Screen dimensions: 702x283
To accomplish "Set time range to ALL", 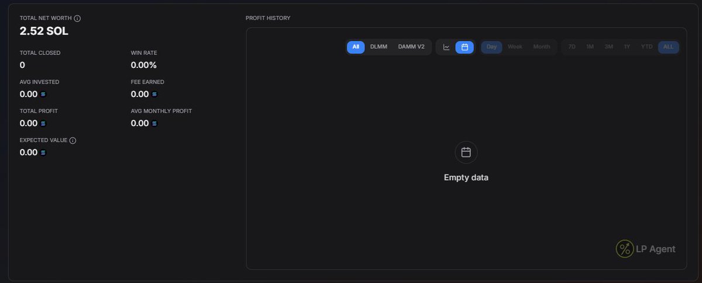I will pos(668,47).
